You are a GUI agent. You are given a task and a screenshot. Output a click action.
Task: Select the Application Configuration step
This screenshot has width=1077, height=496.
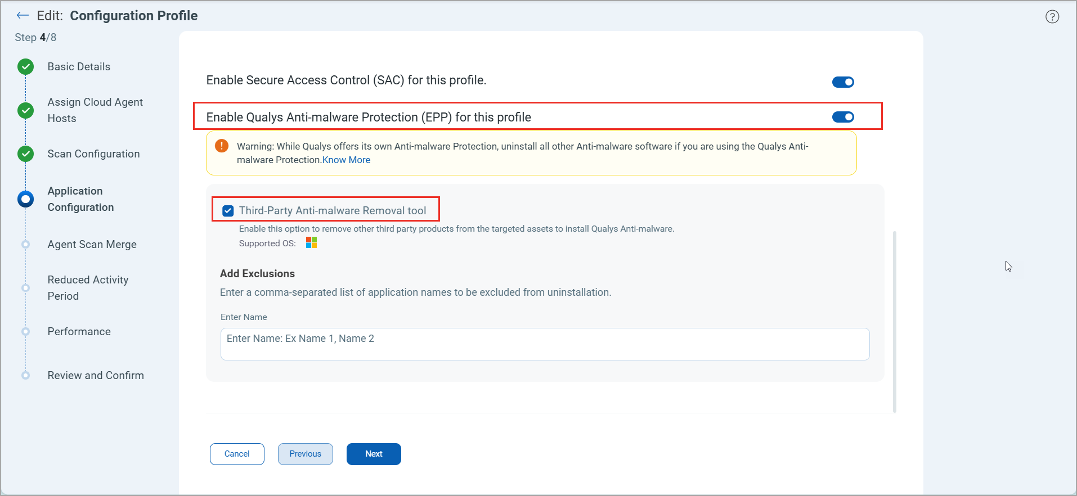[x=80, y=199]
